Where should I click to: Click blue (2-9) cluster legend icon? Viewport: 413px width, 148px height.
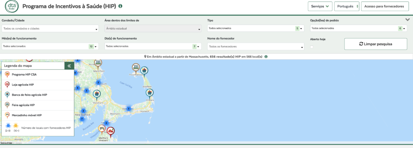pyautogui.click(x=8, y=126)
